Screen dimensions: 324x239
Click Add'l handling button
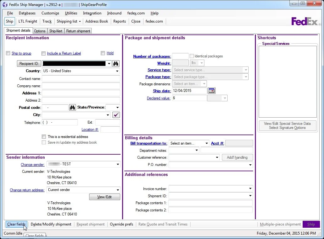click(237, 157)
